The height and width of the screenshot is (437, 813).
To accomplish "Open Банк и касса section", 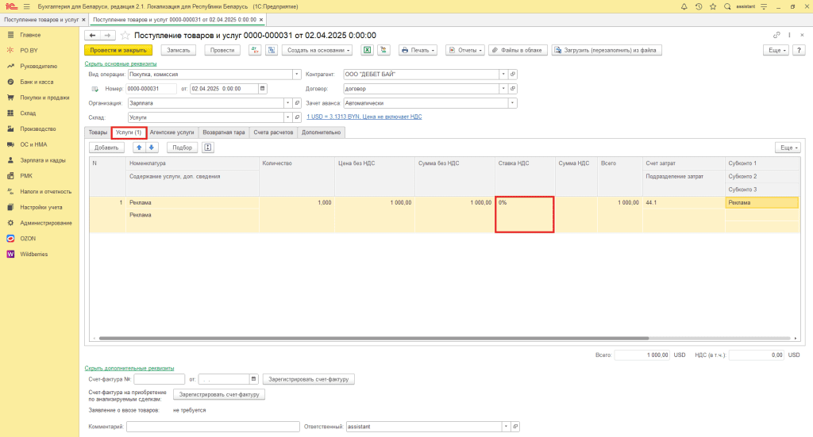I will coord(37,82).
